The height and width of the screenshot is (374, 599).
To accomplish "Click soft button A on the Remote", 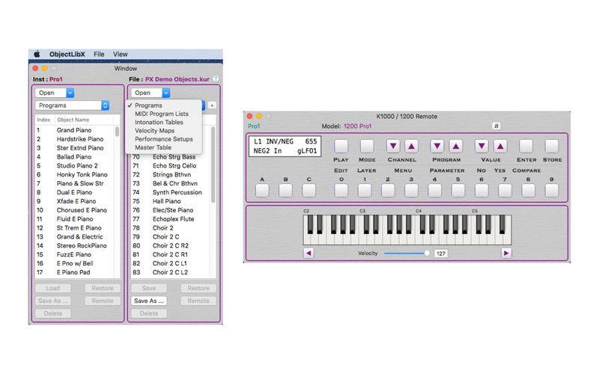I will [x=262, y=191].
